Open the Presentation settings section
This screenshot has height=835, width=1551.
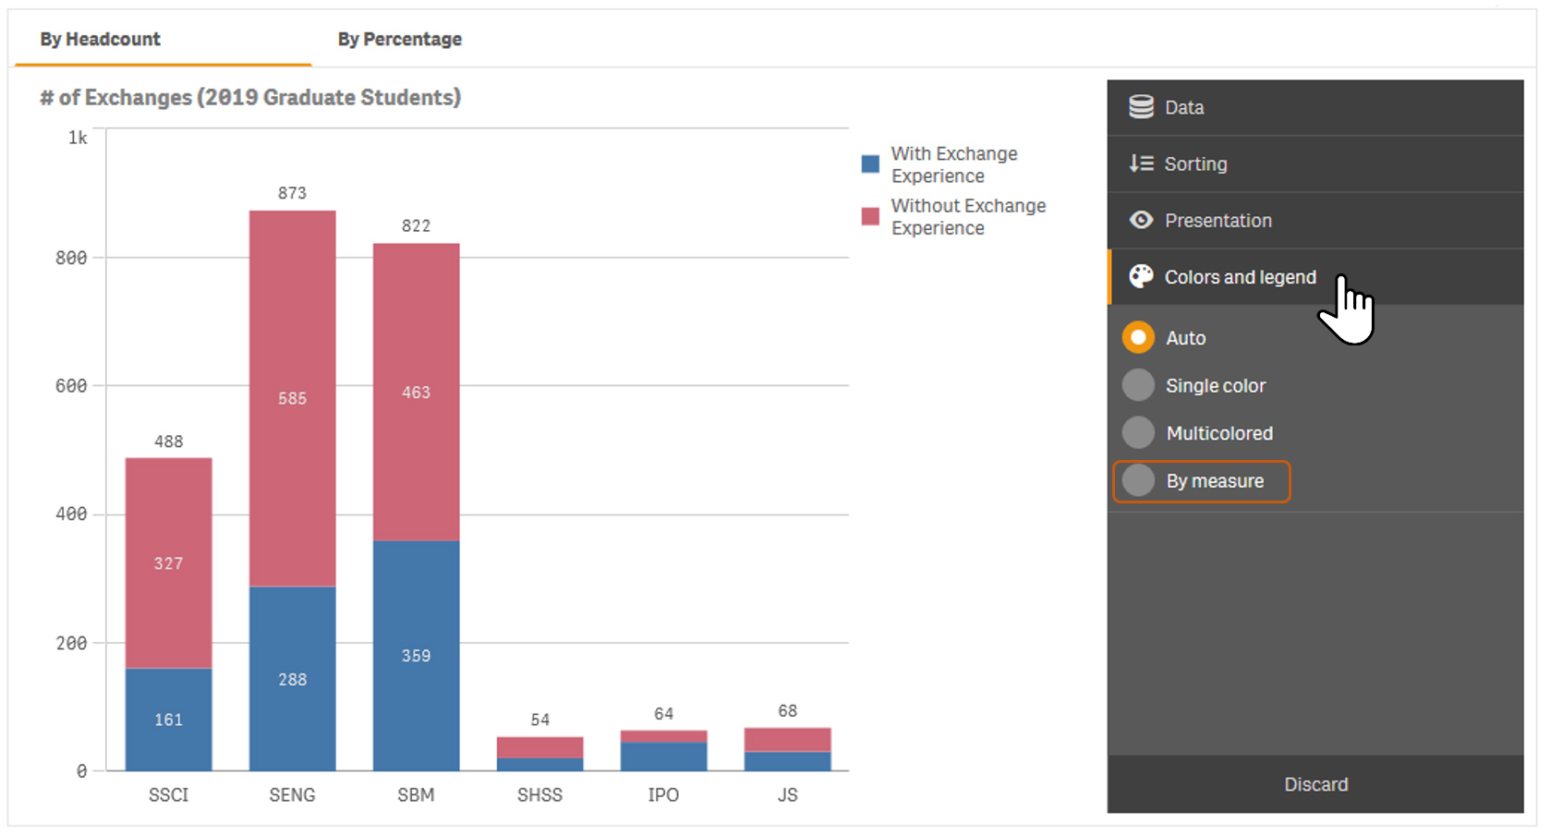click(1218, 220)
